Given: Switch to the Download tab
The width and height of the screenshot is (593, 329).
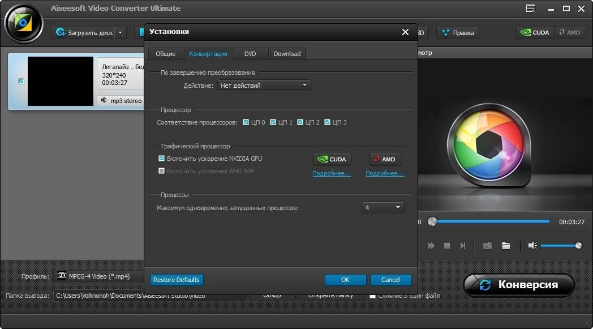Looking at the screenshot, I should pos(287,54).
